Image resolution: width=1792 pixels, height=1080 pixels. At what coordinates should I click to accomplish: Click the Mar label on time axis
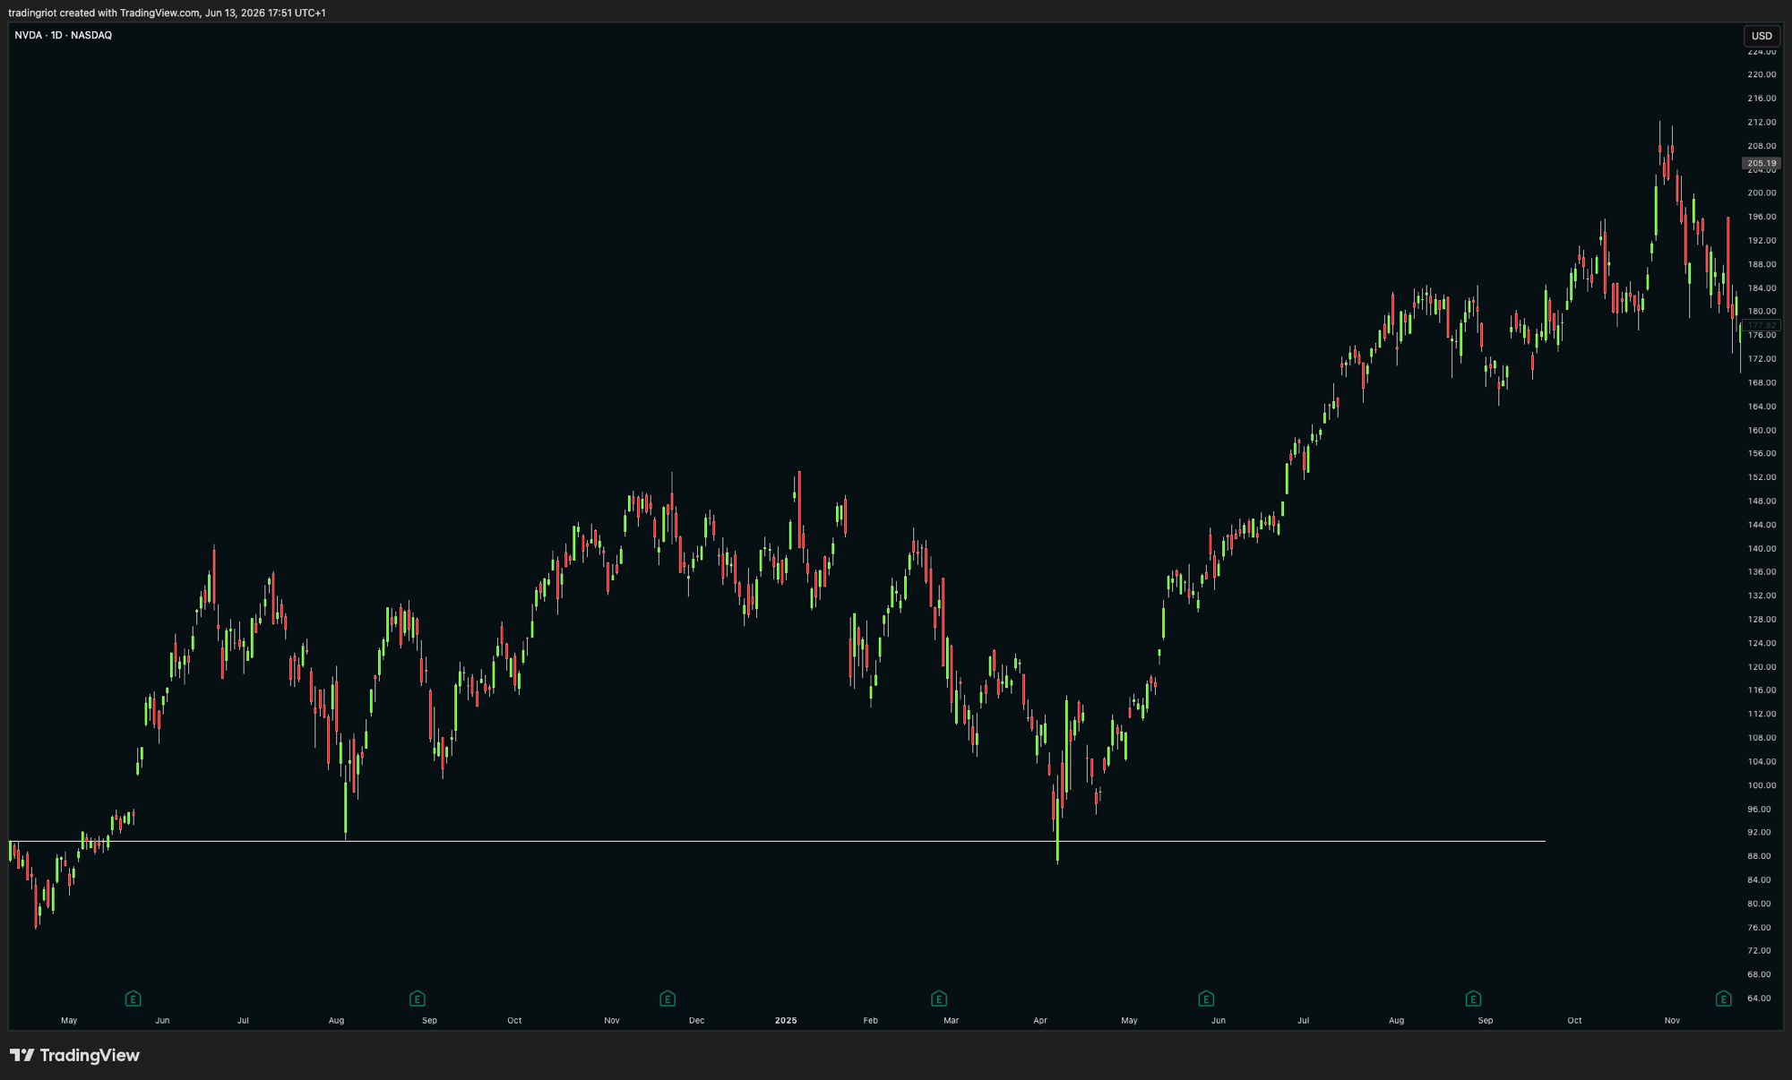click(x=951, y=1020)
